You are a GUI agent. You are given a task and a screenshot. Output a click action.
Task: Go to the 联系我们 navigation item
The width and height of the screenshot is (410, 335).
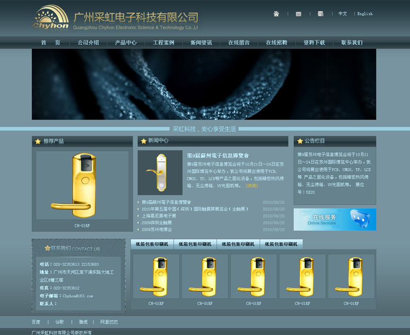[x=352, y=43]
